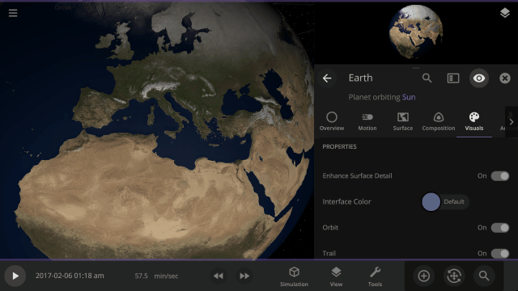Open the panel layout view icon
The image size is (518, 291).
tap(453, 78)
